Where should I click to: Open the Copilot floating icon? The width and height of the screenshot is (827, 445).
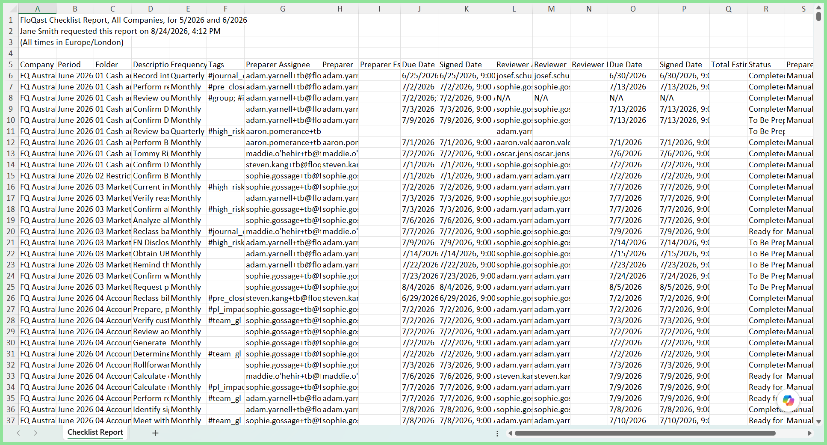788,400
